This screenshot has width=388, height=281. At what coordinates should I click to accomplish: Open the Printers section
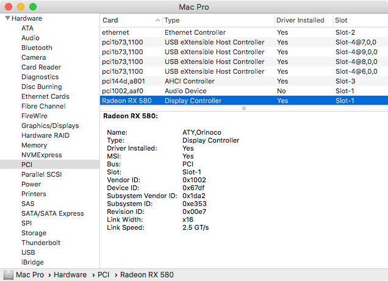coord(34,194)
